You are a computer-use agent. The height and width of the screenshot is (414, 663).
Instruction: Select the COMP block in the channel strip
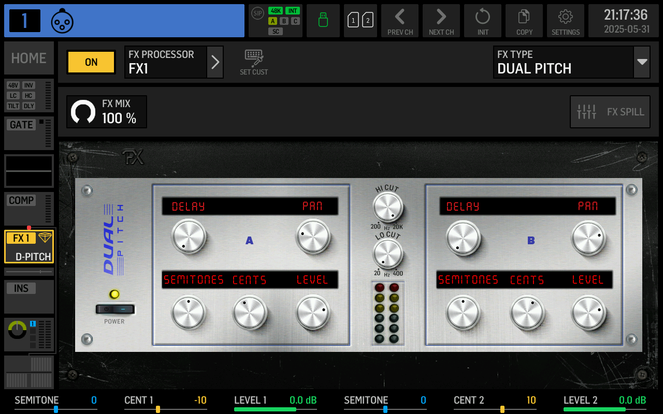[x=28, y=207]
